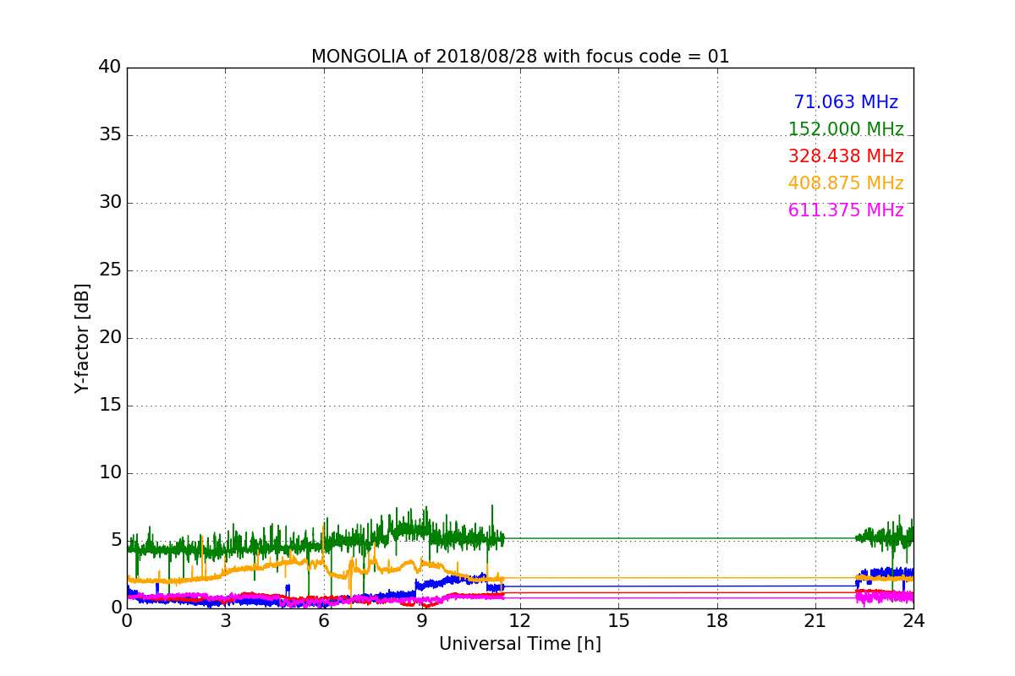The width and height of the screenshot is (1015, 676).
Task: Click the 24 hour tick label
Action: coord(913,620)
